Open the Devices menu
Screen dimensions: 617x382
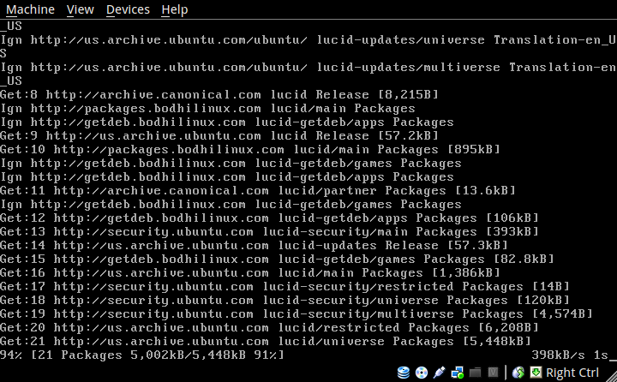click(128, 9)
